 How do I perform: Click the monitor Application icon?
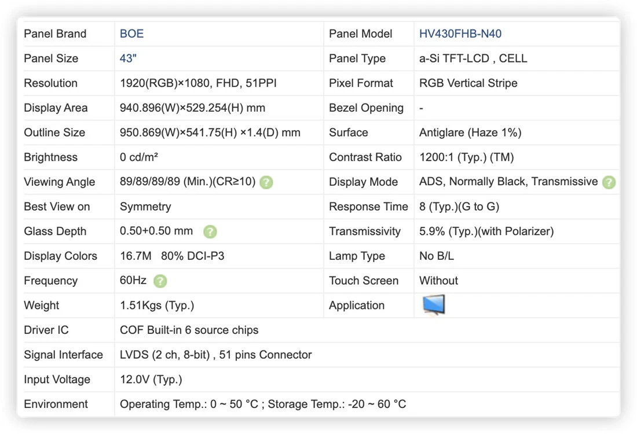point(434,304)
